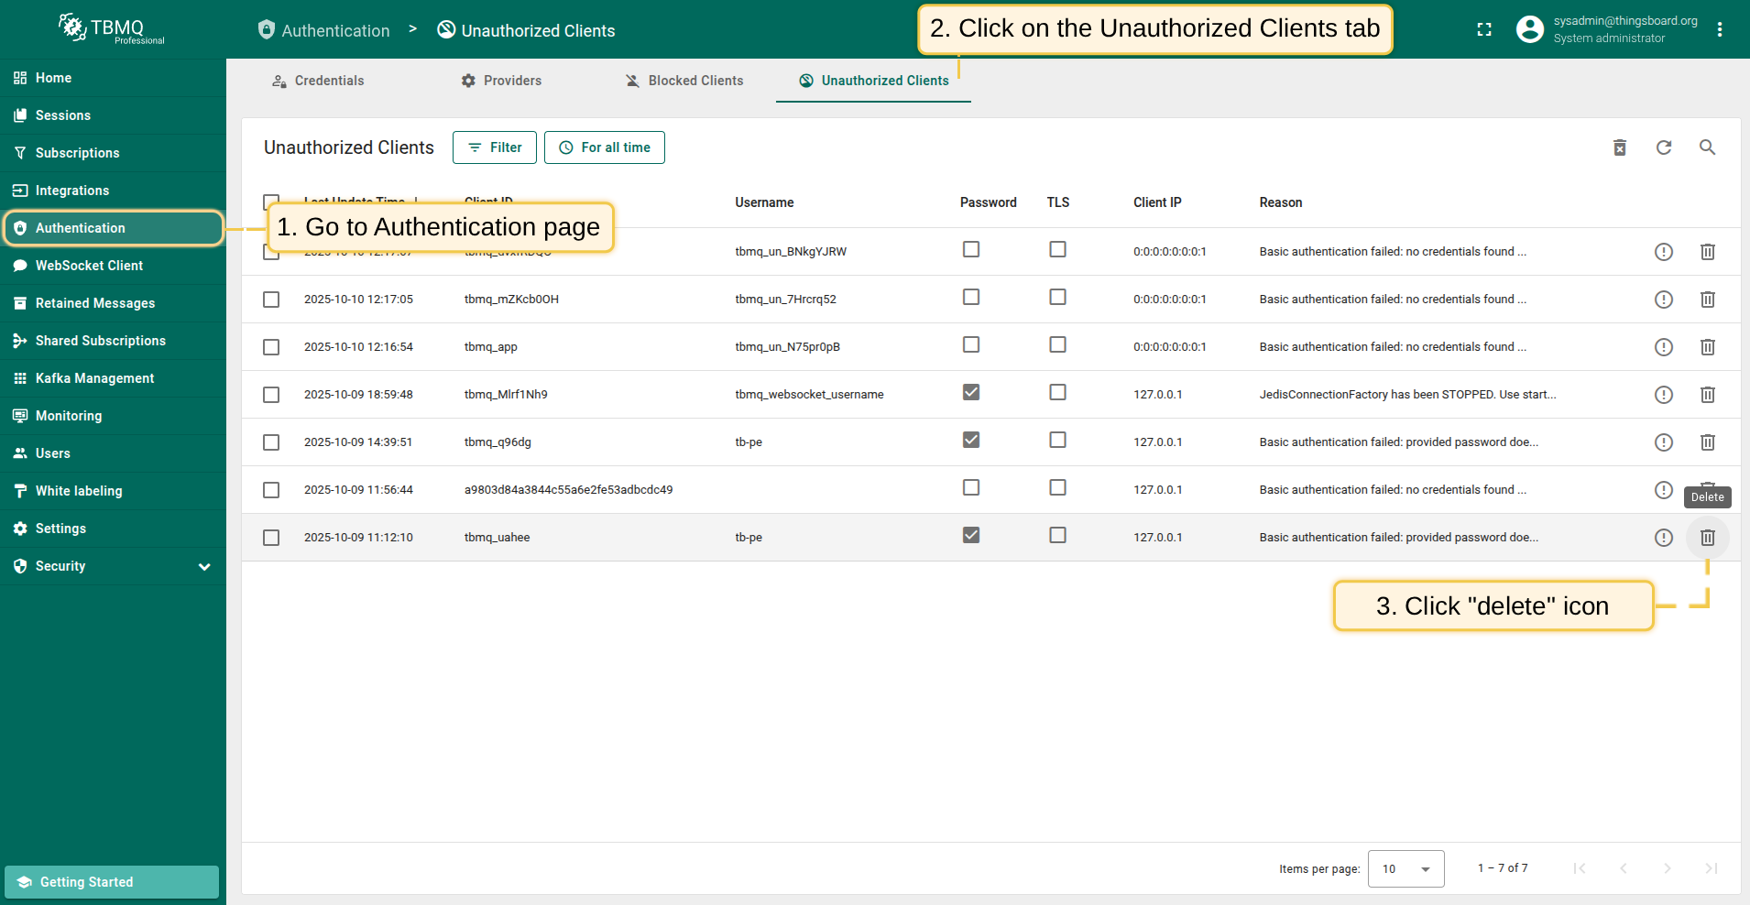Viewport: 1750px width, 905px height.
Task: Open the items per page dropdown
Action: pyautogui.click(x=1405, y=868)
